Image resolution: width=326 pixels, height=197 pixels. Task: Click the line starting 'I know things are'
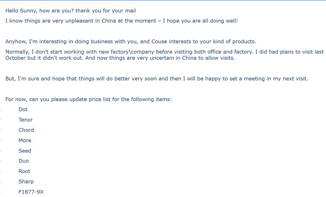point(121,21)
